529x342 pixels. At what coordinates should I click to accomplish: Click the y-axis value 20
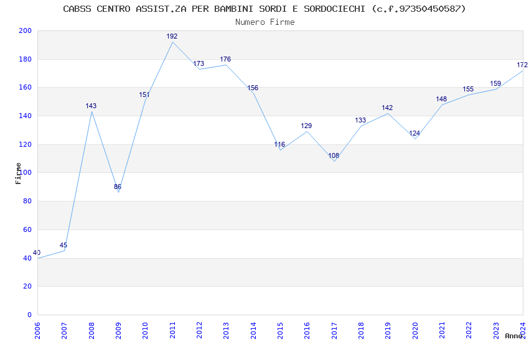tap(27, 287)
